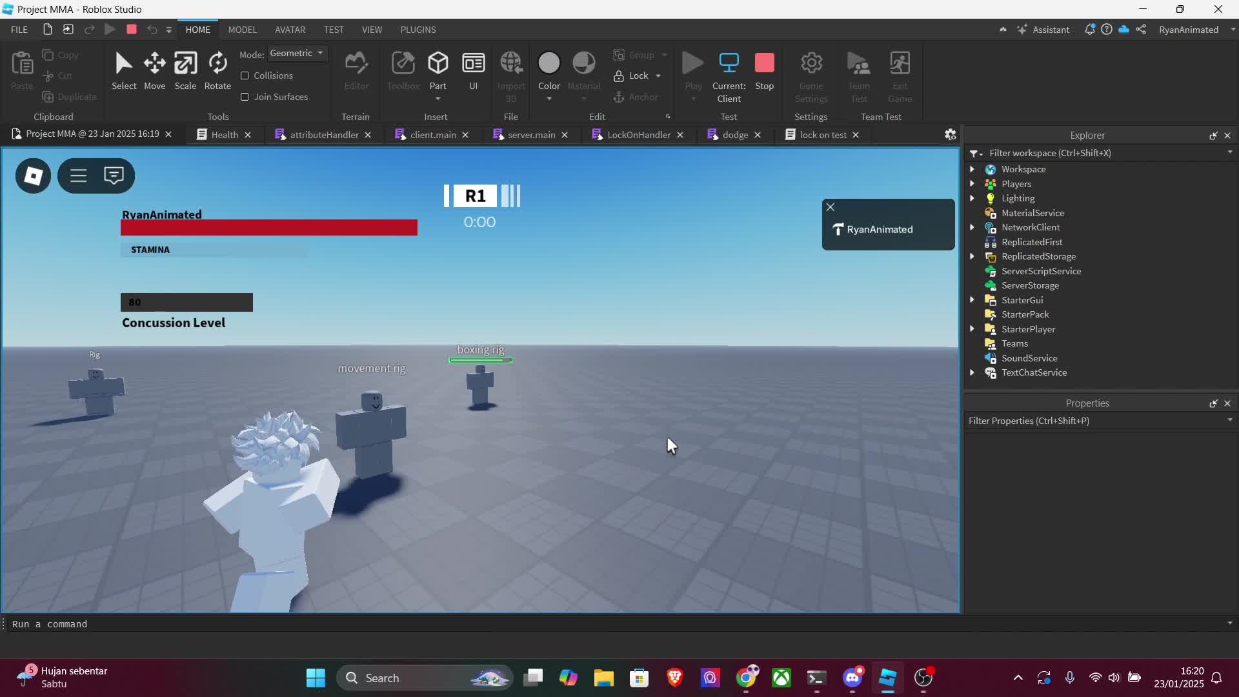The width and height of the screenshot is (1239, 697).
Task: Open the Roblox logo menu in game
Action: pyautogui.click(x=33, y=176)
